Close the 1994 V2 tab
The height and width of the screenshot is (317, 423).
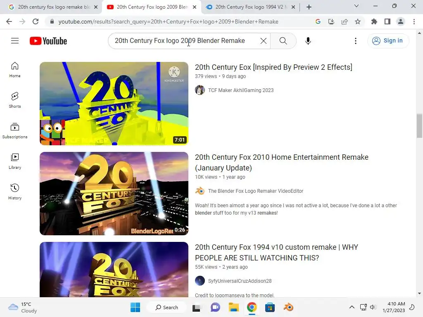coord(293,7)
